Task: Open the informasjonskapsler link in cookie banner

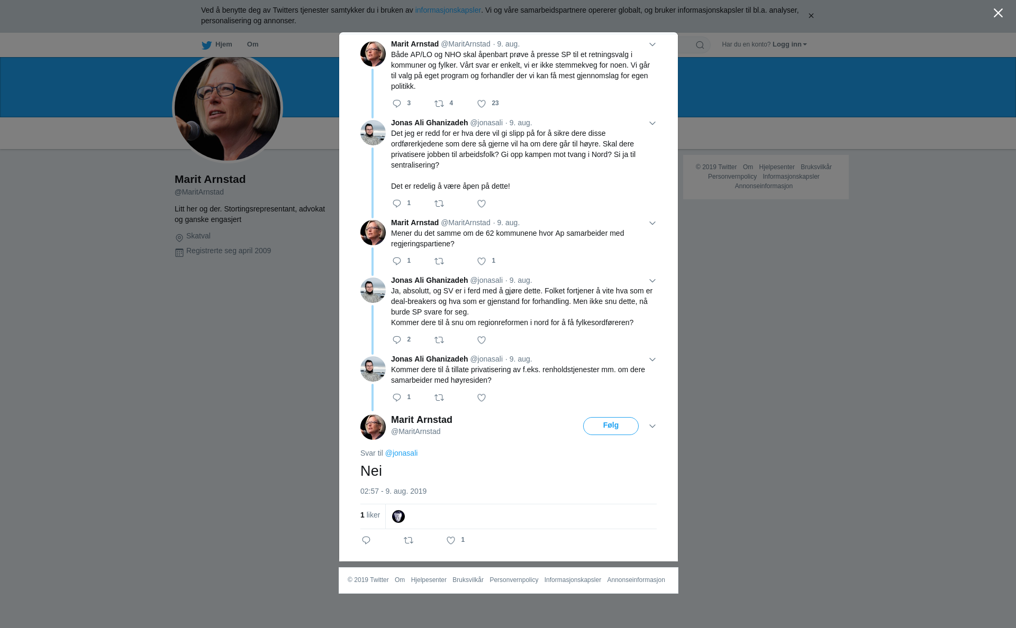Action: point(448,10)
